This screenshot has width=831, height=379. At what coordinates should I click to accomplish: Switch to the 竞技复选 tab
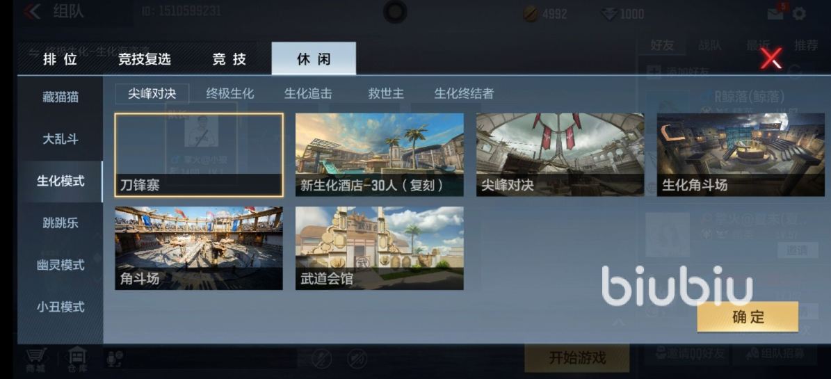pos(144,59)
